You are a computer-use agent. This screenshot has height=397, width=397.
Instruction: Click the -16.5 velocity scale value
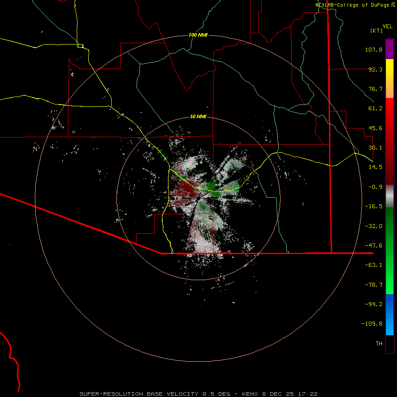tap(374, 206)
